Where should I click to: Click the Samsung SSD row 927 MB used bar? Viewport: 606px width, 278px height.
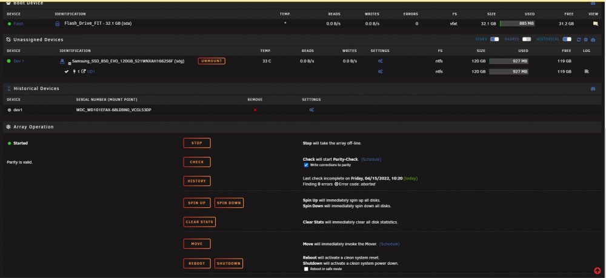pos(508,61)
